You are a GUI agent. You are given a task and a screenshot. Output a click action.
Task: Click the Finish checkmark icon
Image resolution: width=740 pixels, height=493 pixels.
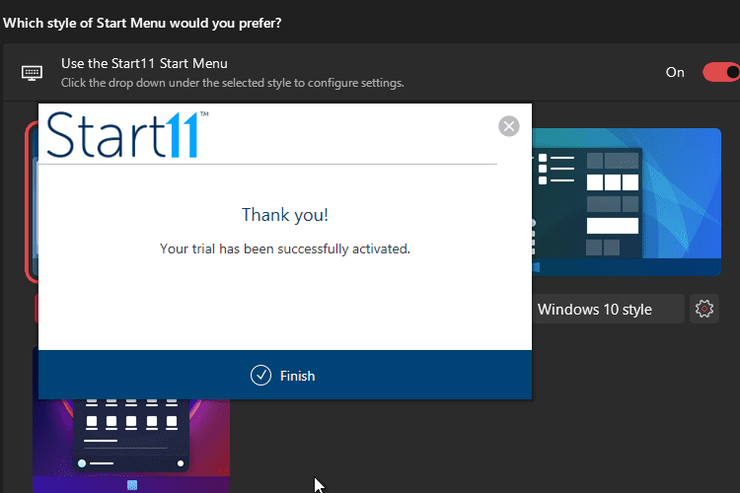pos(260,376)
